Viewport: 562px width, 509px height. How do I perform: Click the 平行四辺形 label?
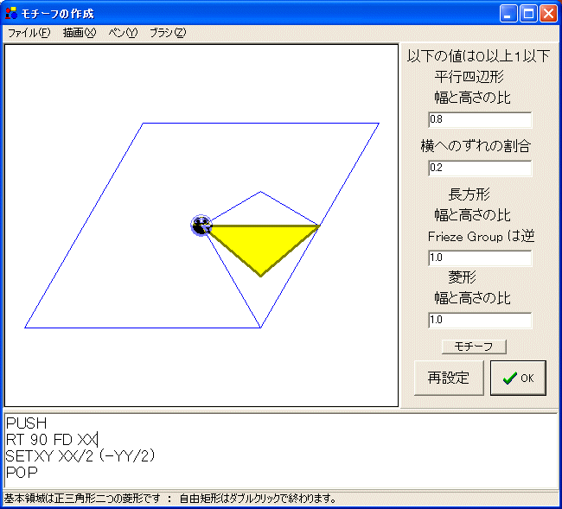point(469,77)
